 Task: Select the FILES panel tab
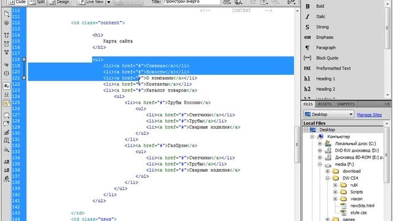[x=308, y=104]
